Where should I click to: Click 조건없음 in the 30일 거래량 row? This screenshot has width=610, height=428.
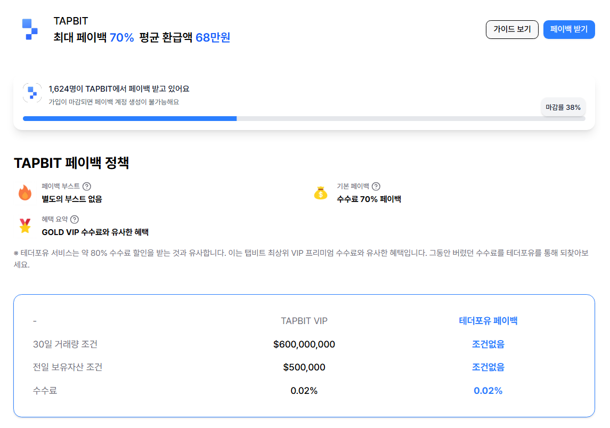pos(488,344)
